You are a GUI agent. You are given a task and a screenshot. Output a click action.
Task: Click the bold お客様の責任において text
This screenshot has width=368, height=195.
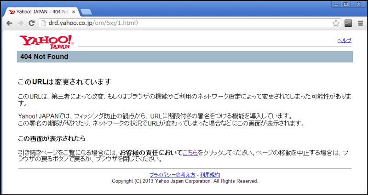151,153
